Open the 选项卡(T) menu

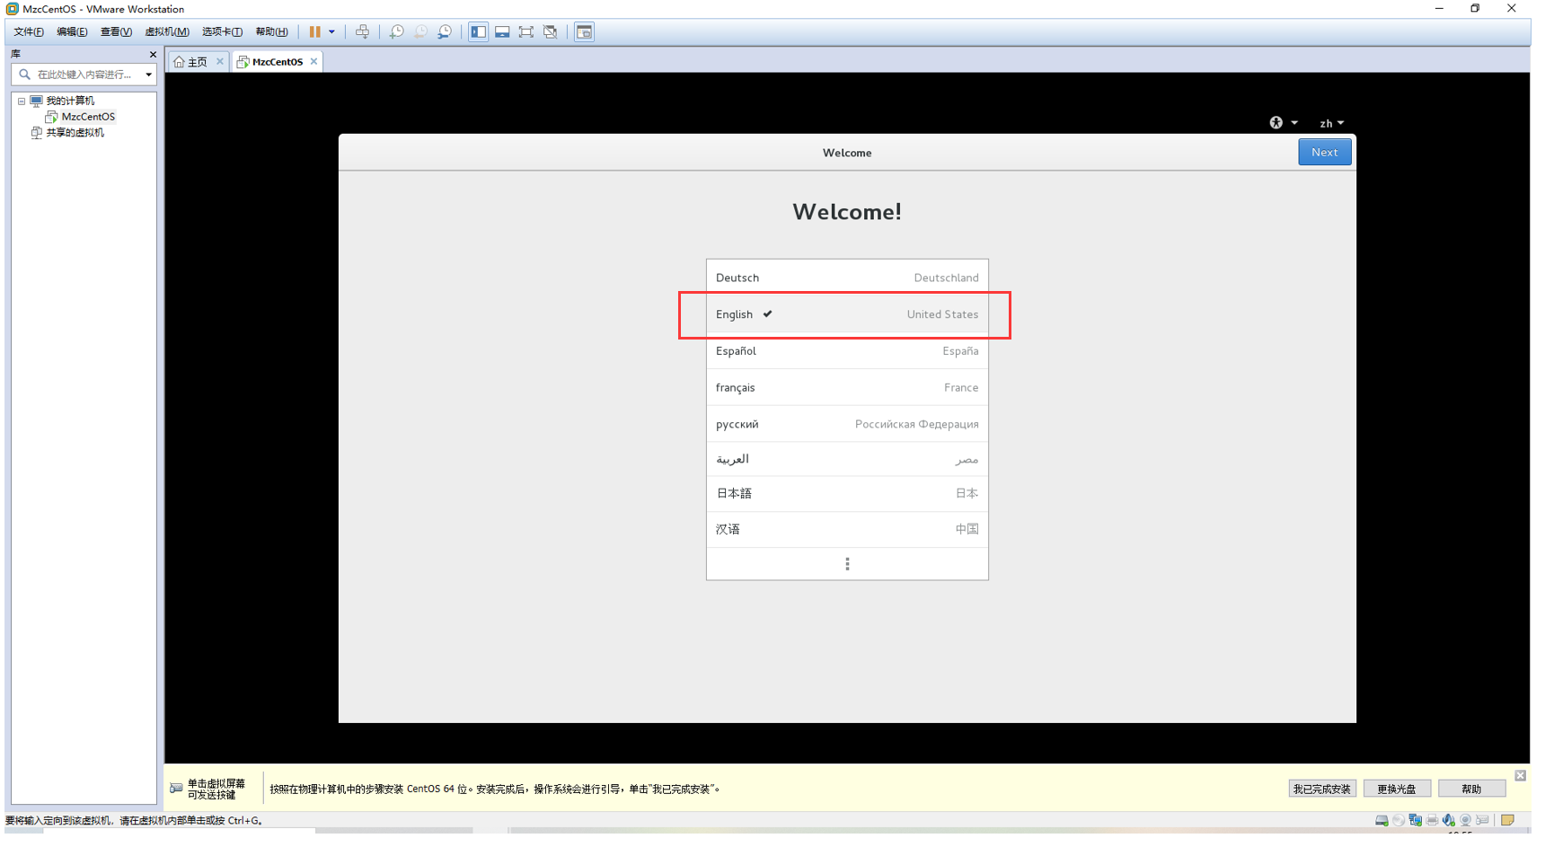tap(222, 32)
